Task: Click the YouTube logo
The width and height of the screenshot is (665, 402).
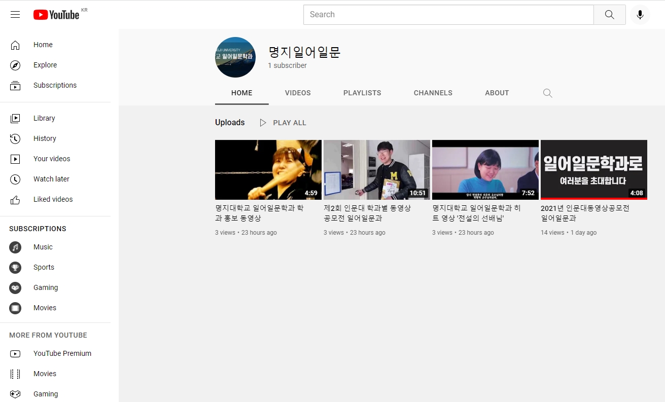Action: point(56,15)
